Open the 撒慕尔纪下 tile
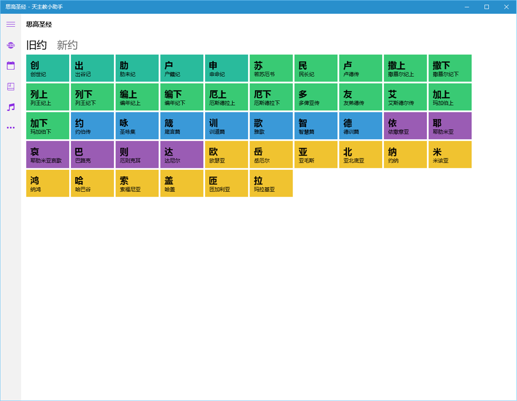This screenshot has width=517, height=401. pos(450,68)
